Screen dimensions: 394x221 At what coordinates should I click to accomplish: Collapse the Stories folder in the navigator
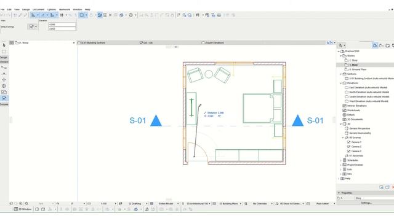(341, 56)
